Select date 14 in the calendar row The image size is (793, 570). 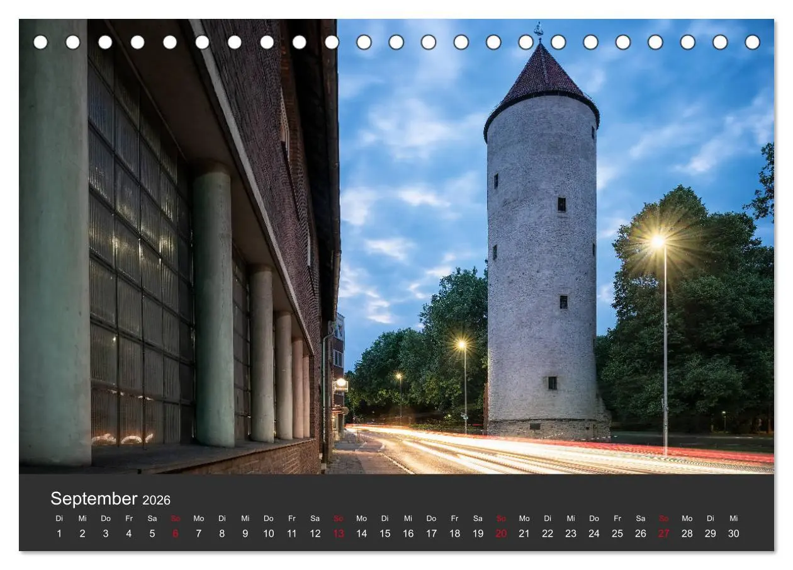pos(362,533)
